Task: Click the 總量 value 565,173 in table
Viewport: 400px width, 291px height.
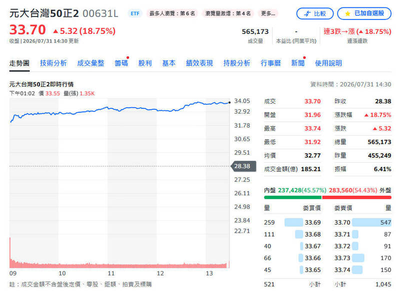Action: 379,142
